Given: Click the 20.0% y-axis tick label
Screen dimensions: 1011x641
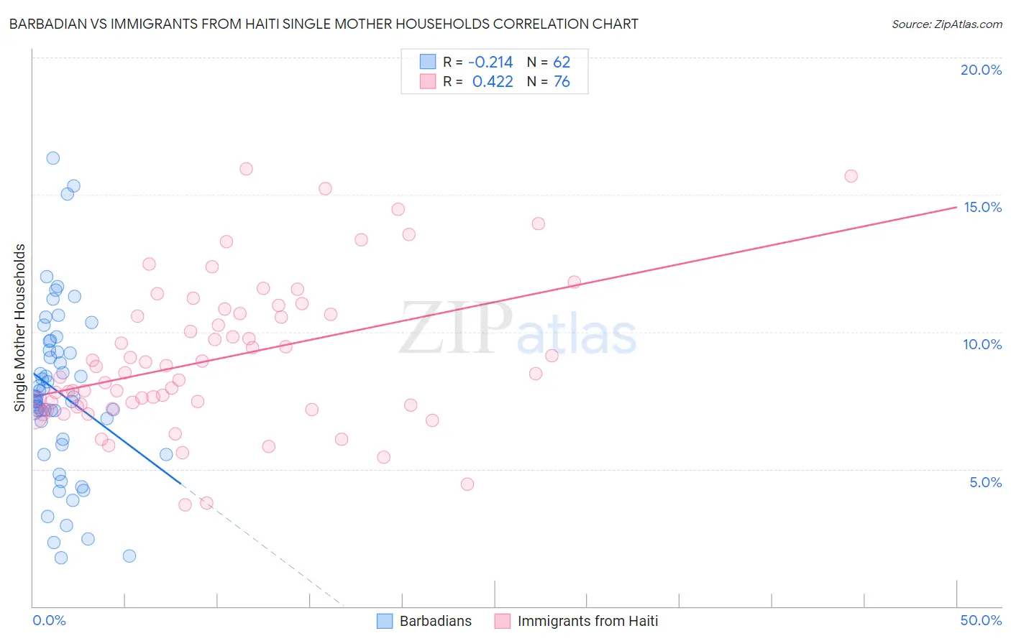Looking at the screenshot, I should coord(981,70).
